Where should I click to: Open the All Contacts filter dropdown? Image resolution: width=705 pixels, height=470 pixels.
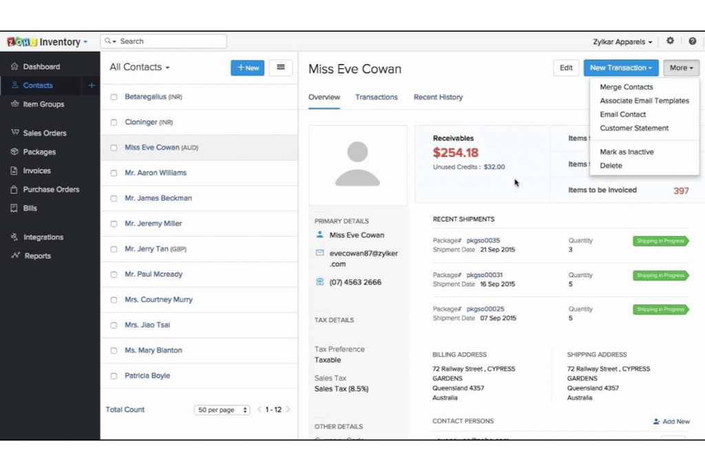138,67
